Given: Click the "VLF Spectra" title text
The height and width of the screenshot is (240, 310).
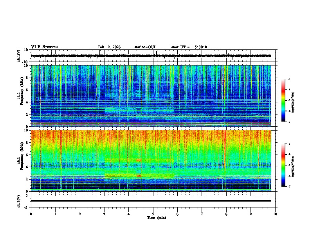Looking at the screenshot, I should (44, 47).
